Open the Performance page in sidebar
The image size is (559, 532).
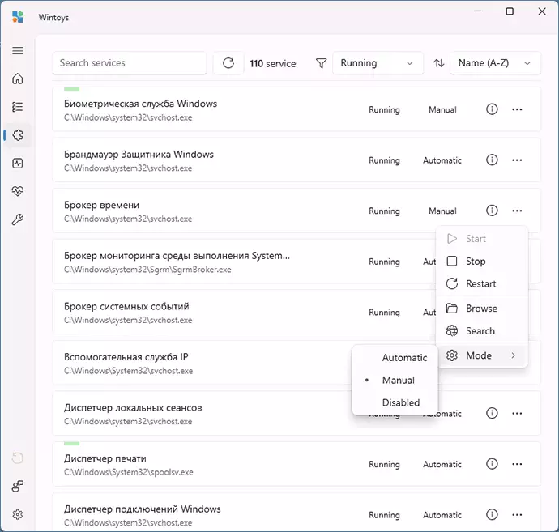[x=18, y=164]
